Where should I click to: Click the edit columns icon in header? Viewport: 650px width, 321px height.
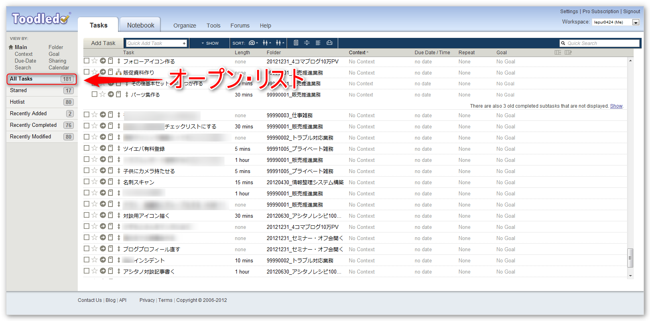568,52
